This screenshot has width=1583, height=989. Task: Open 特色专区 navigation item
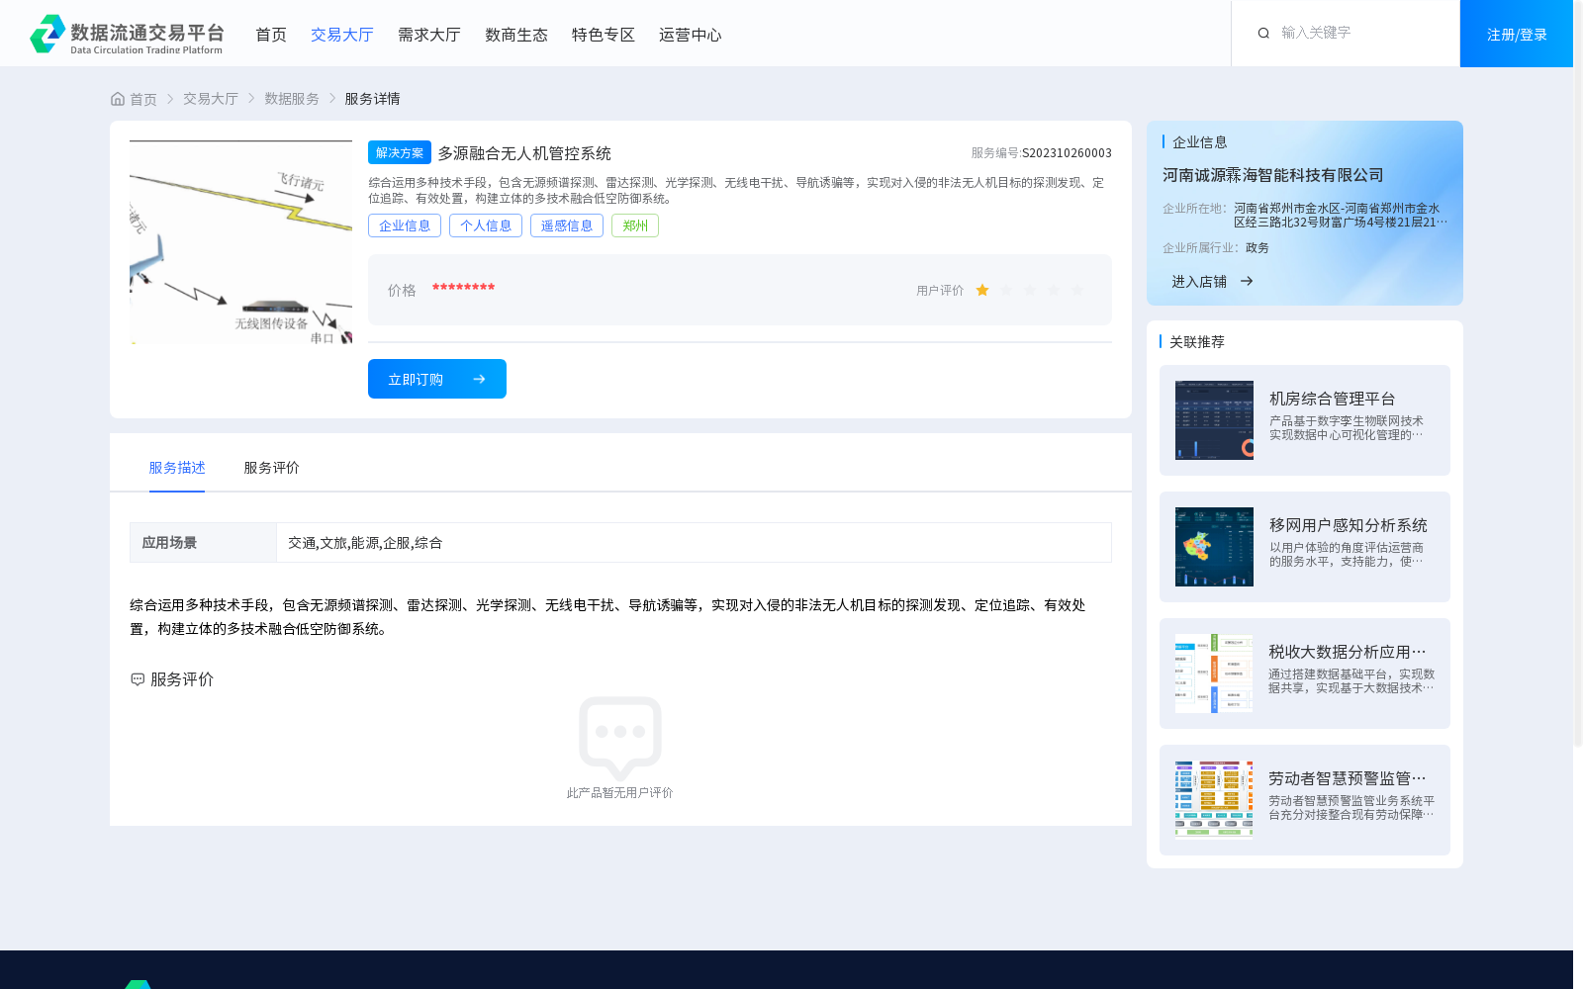point(604,35)
